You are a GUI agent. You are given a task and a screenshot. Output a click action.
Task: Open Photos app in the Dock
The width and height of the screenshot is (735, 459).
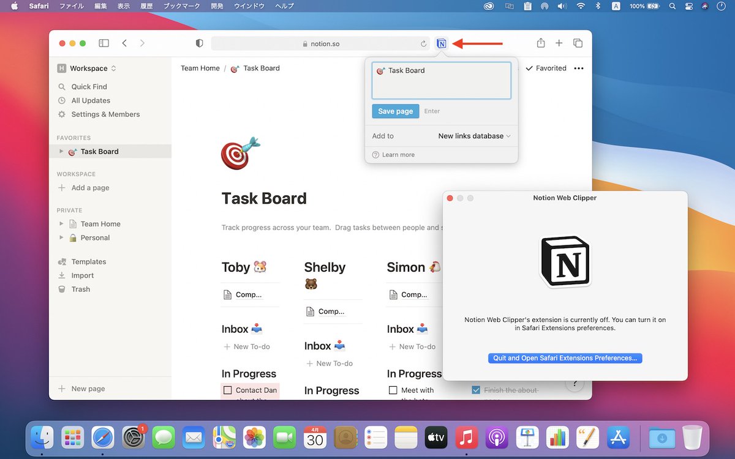[254, 438]
